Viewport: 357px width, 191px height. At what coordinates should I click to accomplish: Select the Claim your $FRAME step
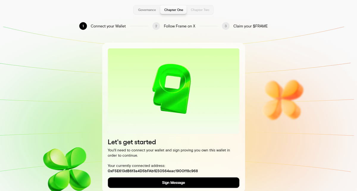pyautogui.click(x=250, y=26)
